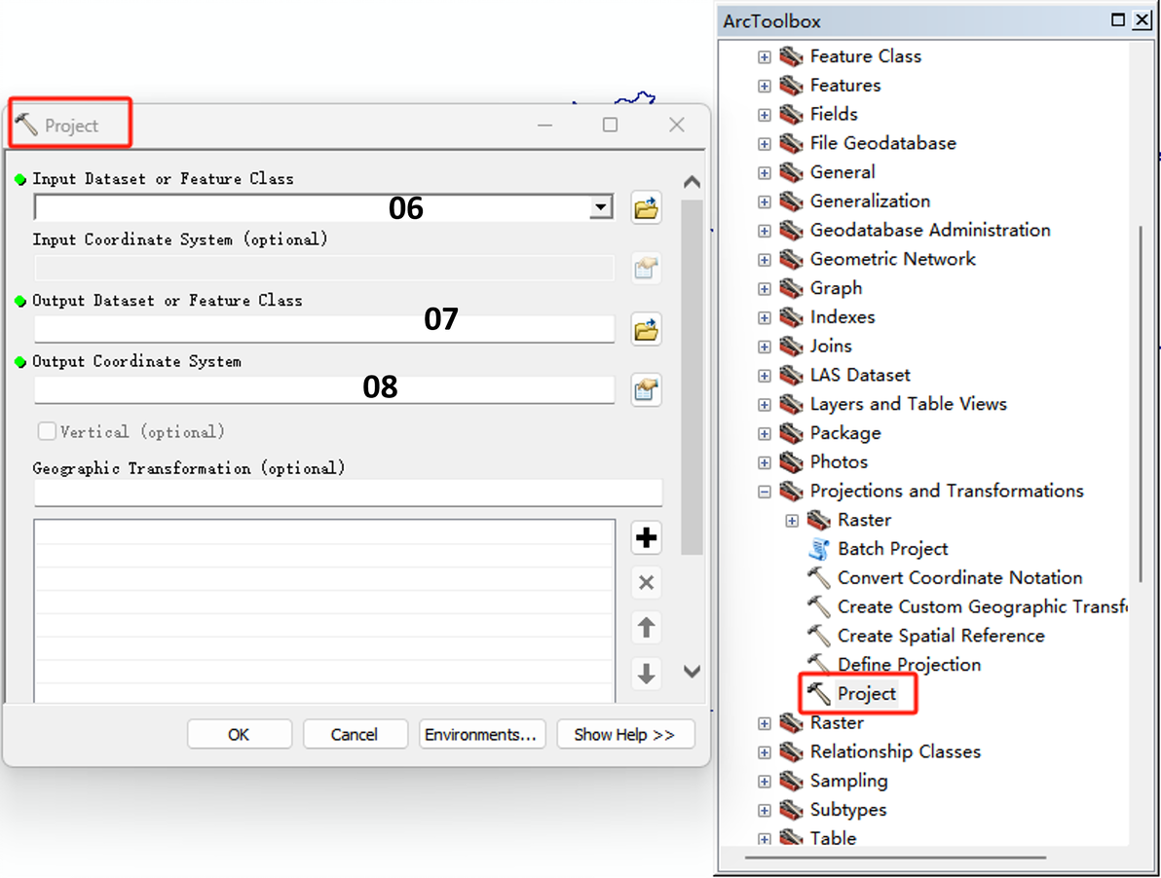Click the Joins toolset icon
This screenshot has width=1161, height=878.
pyautogui.click(x=791, y=346)
